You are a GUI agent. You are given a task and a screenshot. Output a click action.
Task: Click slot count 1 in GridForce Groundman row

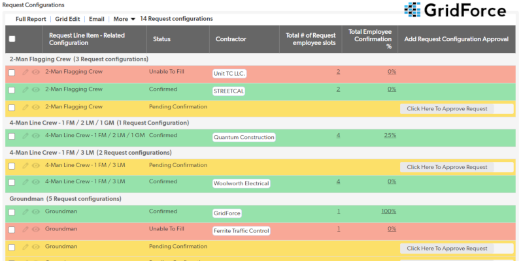coord(339,211)
